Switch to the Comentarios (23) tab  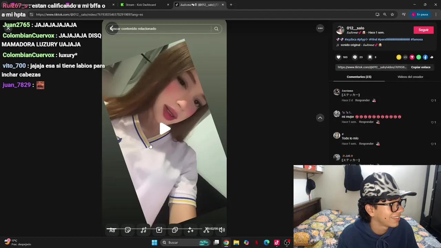coord(359,77)
